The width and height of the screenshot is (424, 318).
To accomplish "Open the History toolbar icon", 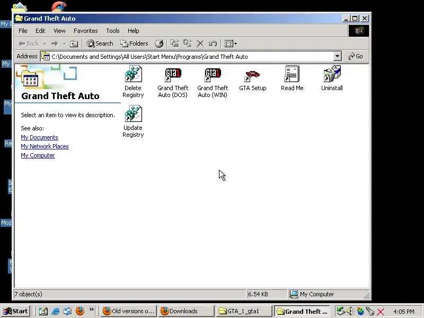I will point(159,43).
